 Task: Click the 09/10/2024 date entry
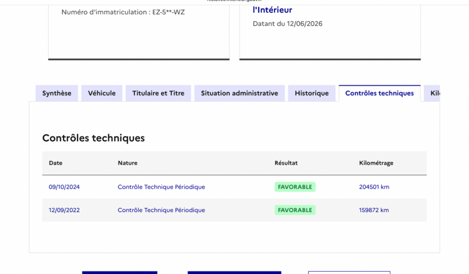[x=64, y=187]
